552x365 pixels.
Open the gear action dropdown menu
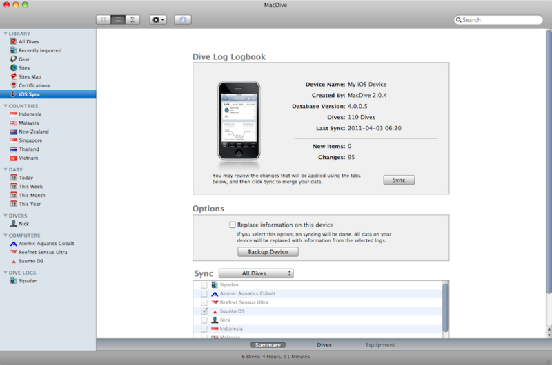click(x=158, y=20)
